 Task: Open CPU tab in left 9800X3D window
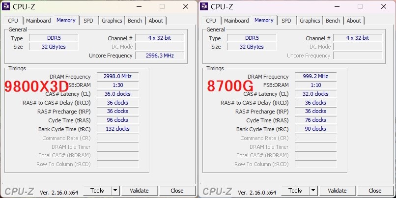[13, 21]
